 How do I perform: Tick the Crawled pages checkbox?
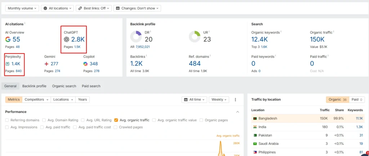[116, 127]
